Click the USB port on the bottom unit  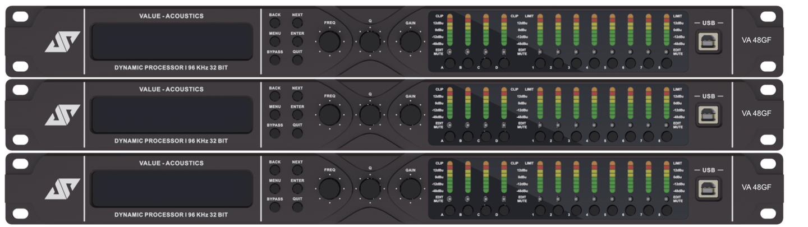point(708,188)
